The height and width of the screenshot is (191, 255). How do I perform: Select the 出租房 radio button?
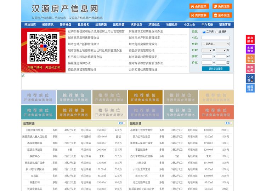pyautogui.click(x=217, y=32)
